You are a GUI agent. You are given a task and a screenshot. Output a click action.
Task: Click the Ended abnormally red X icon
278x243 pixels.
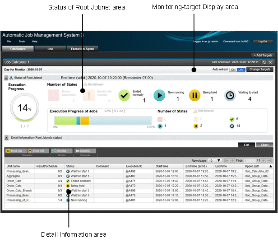[x=54, y=95]
